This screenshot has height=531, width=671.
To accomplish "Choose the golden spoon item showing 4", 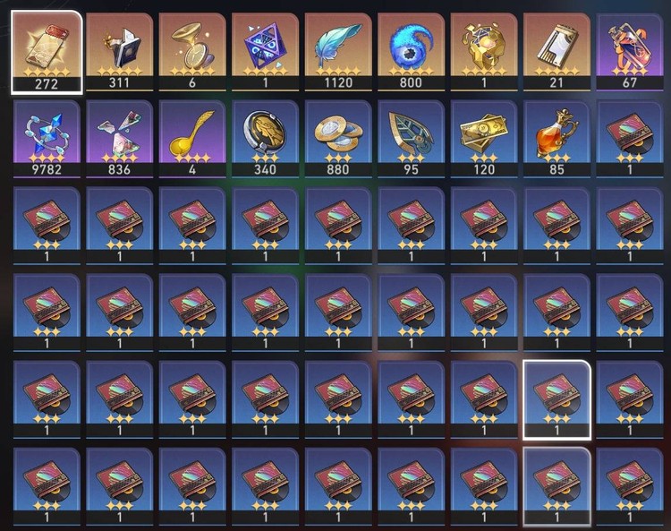I will click(192, 139).
